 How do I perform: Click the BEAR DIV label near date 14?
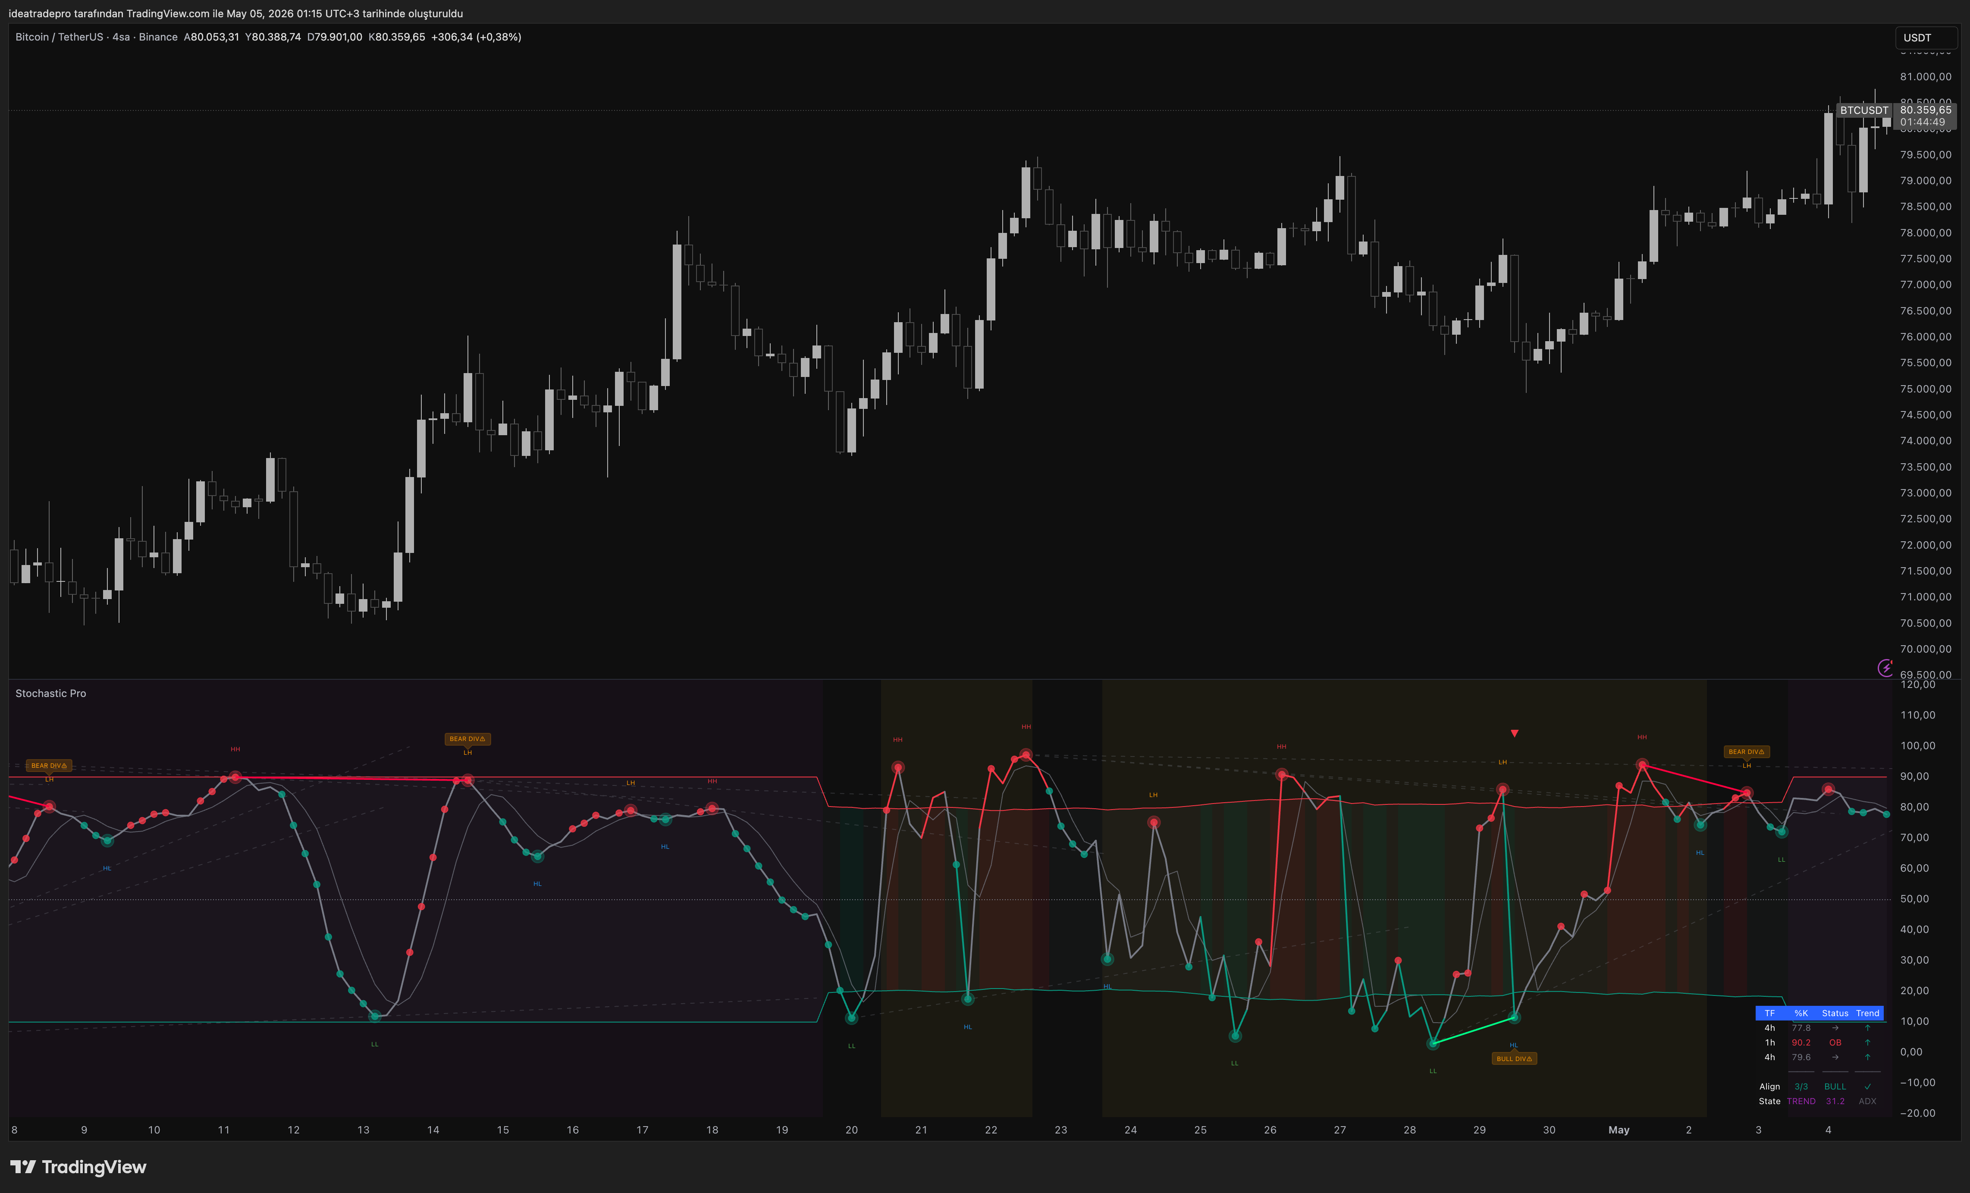[x=468, y=739]
